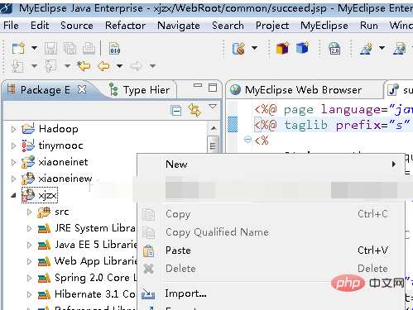The image size is (413, 310).
Task: Expand the src folder
Action: pyautogui.click(x=29, y=212)
